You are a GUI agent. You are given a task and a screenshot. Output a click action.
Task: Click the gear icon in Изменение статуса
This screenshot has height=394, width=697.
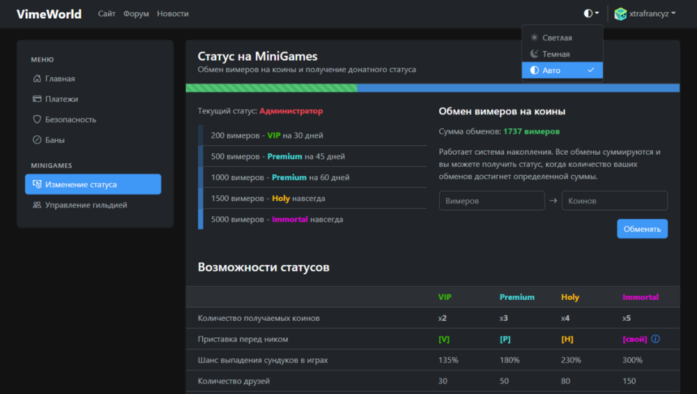(x=37, y=185)
